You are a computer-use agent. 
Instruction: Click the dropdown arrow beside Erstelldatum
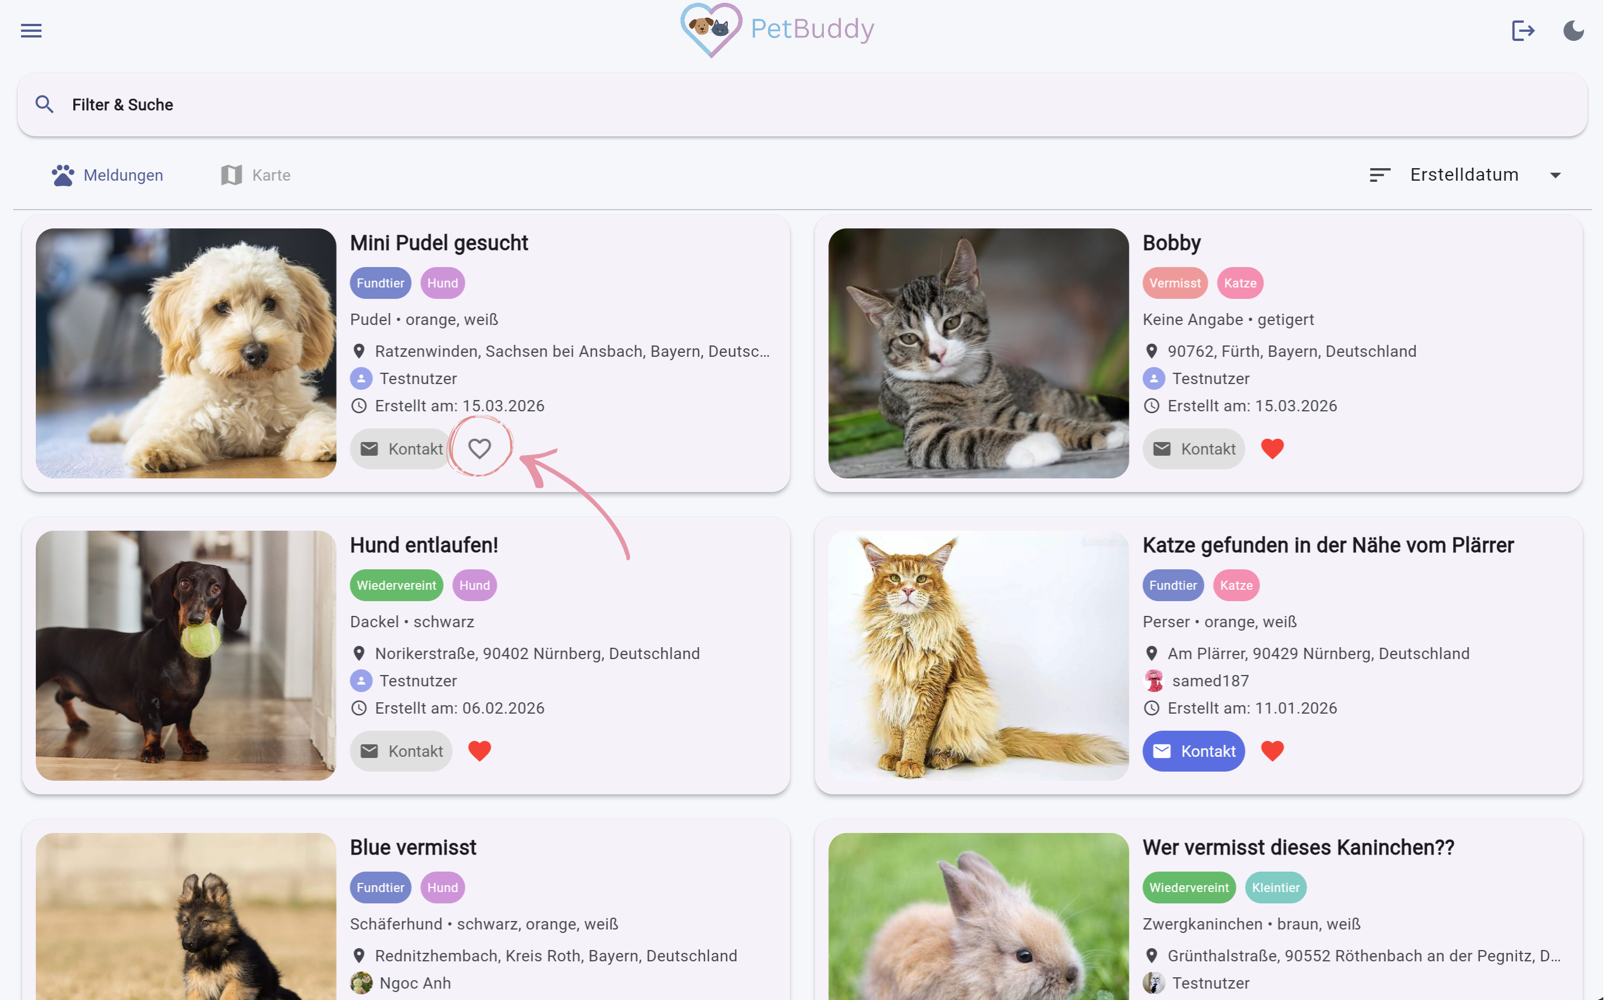pyautogui.click(x=1555, y=175)
